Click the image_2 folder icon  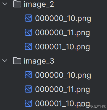click(x=17, y=4)
